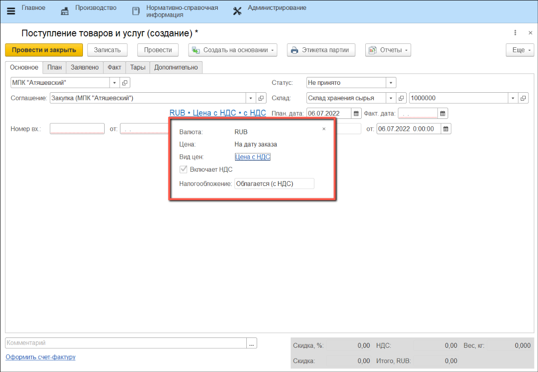The width and height of the screenshot is (538, 372).
Task: Switch to the Заявлено tab
Action: click(84, 68)
